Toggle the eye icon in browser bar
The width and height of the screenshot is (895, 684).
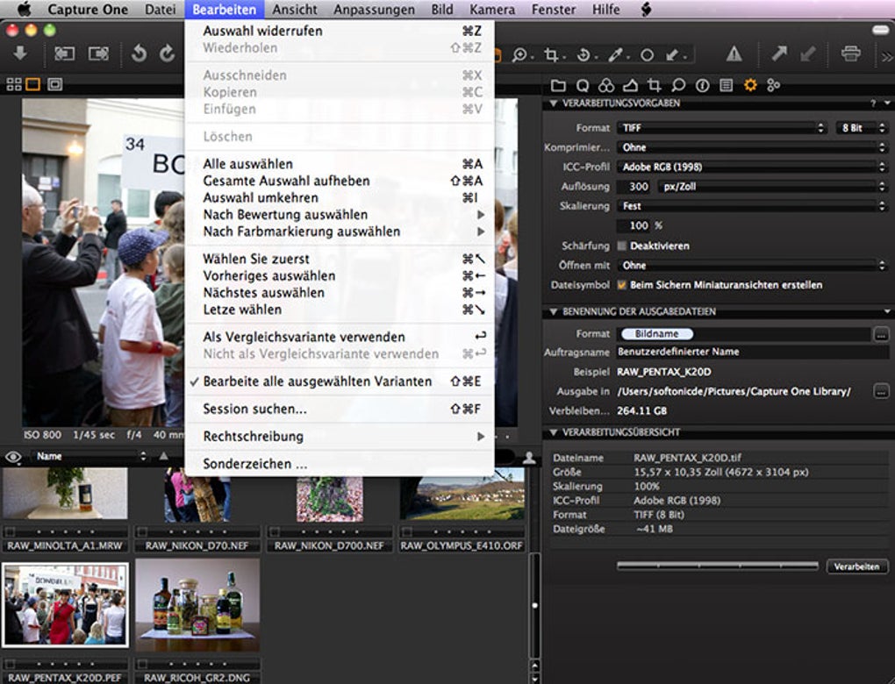(x=13, y=457)
